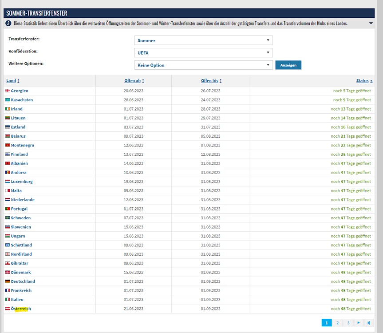The image size is (383, 333).
Task: Click the info icon in description bar
Action: click(8, 24)
